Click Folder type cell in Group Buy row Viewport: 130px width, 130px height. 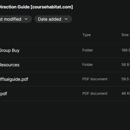click(x=88, y=50)
